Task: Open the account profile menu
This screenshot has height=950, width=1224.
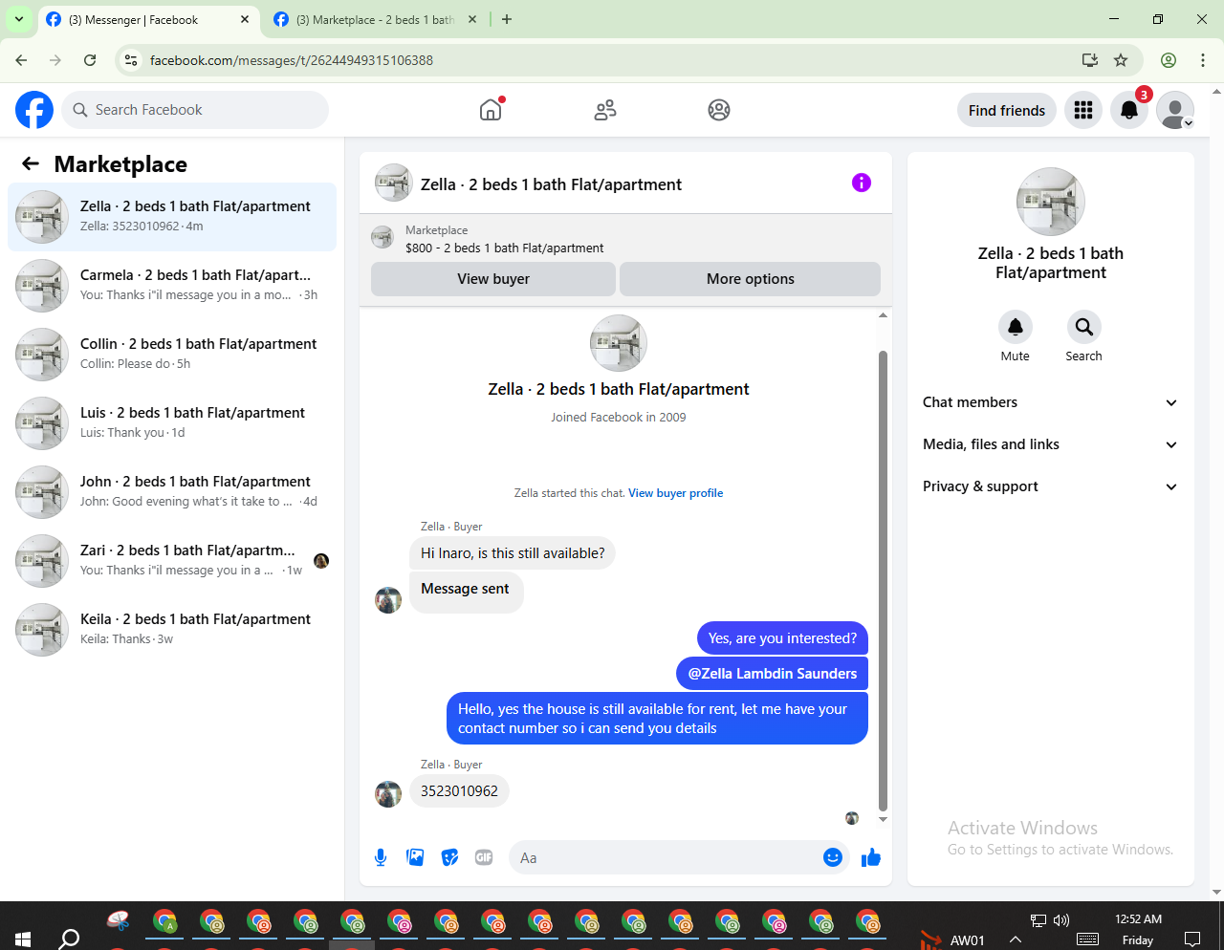Action: point(1175,111)
